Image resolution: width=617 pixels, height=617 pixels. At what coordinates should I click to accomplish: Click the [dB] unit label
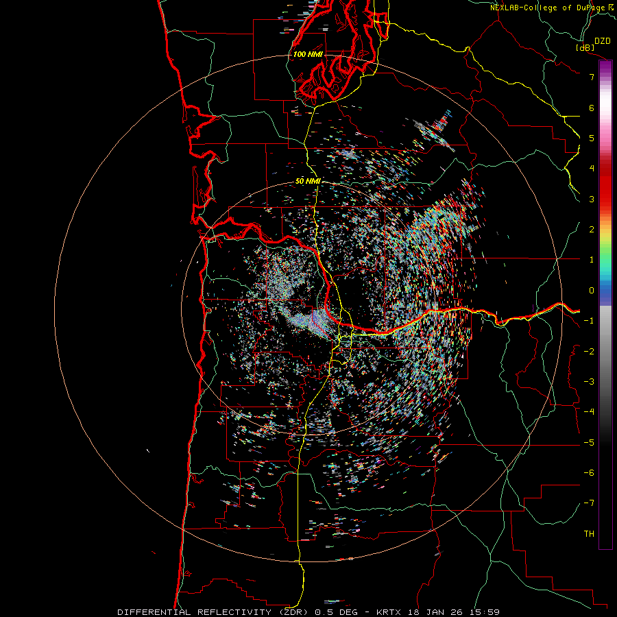point(585,47)
